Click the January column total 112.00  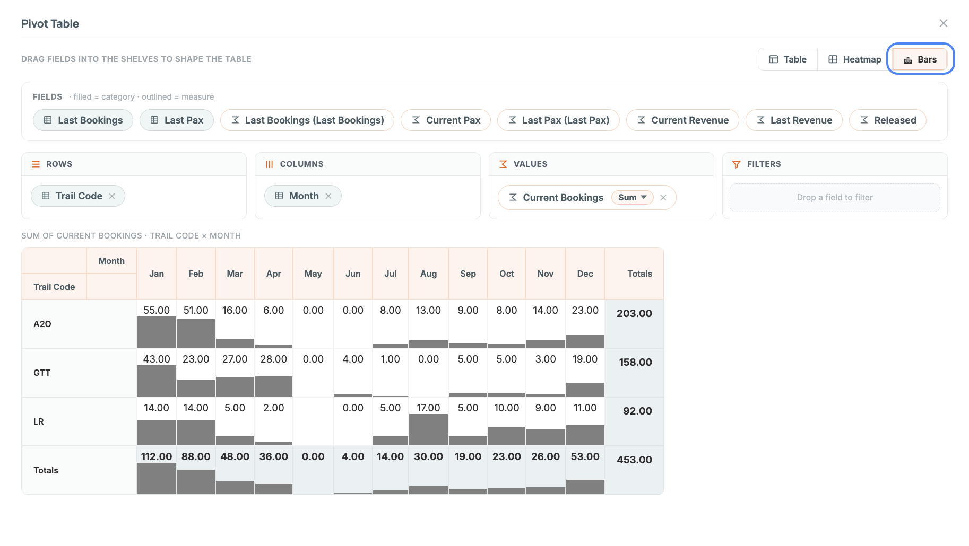coord(157,470)
